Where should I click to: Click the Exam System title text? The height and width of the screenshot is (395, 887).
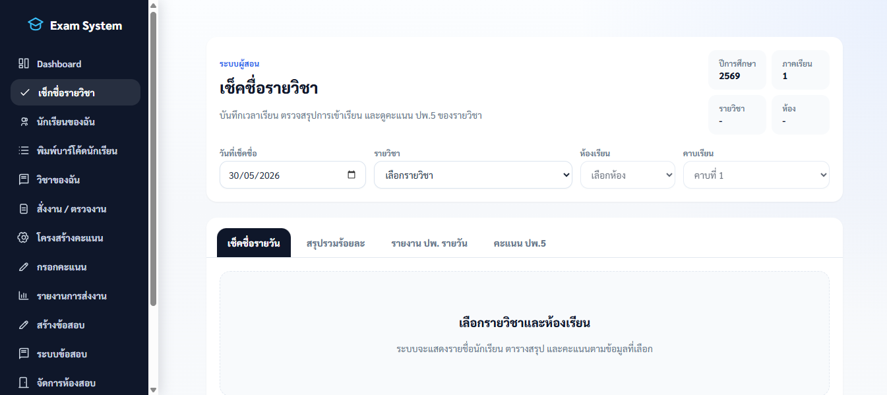coord(86,26)
